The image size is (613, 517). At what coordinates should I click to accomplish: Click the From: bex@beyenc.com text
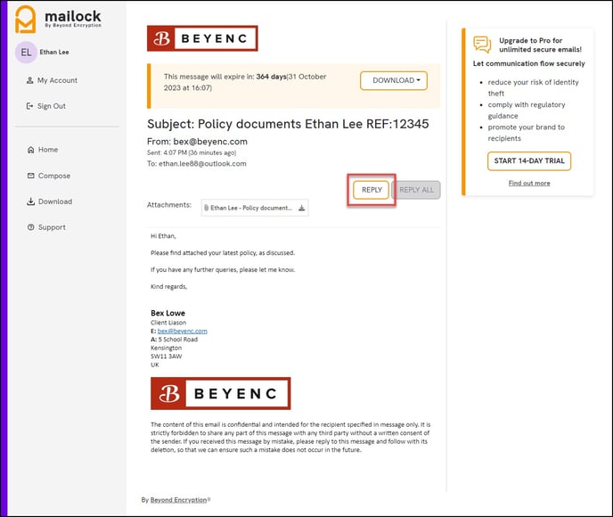point(197,142)
